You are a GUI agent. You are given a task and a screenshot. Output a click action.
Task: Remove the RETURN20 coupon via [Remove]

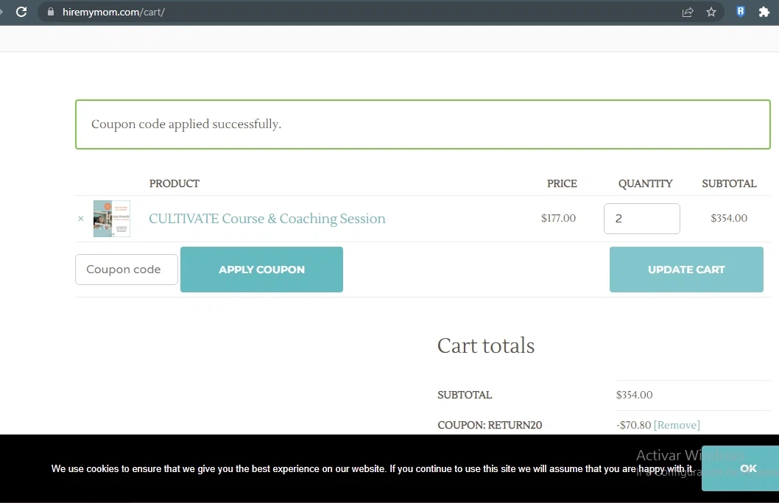coord(677,425)
